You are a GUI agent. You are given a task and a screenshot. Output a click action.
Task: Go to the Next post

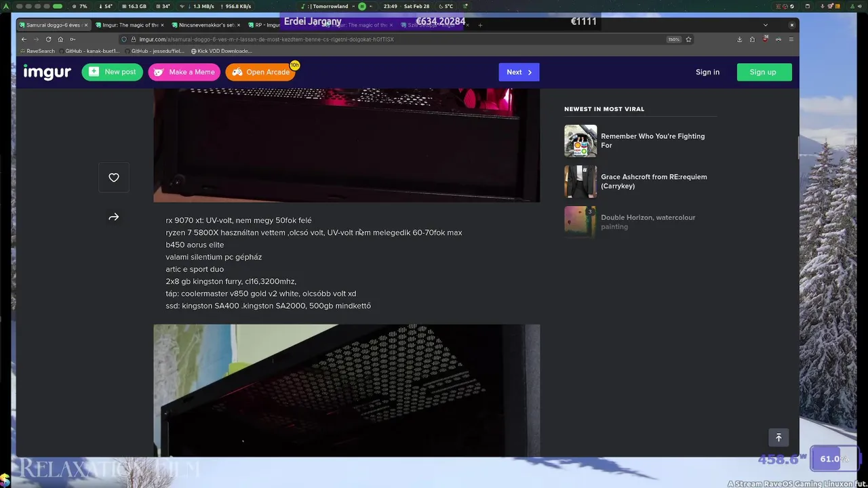[x=519, y=72]
